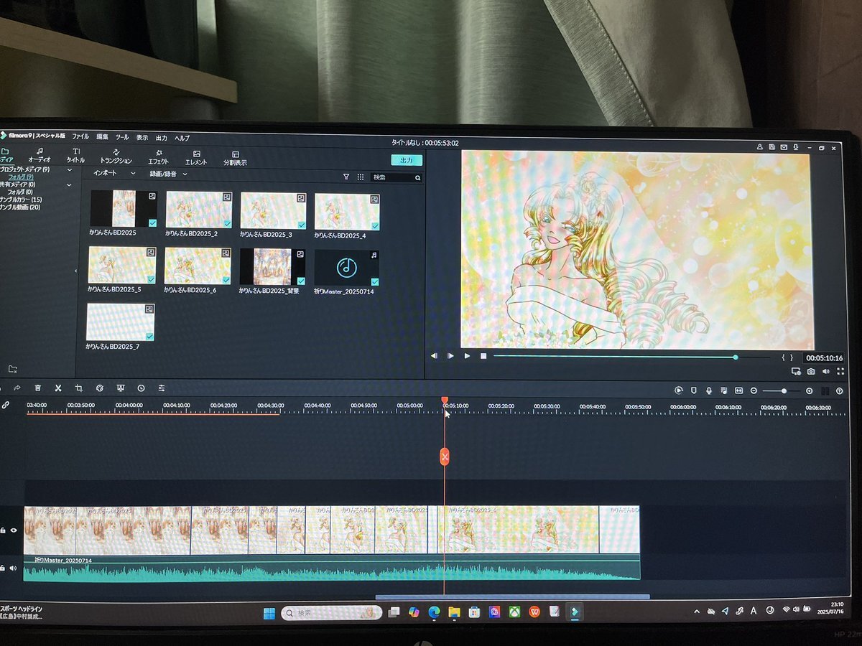The height and width of the screenshot is (646, 862).
Task: Select the かりんさんBD2025_3 media thumbnail
Action: [273, 210]
